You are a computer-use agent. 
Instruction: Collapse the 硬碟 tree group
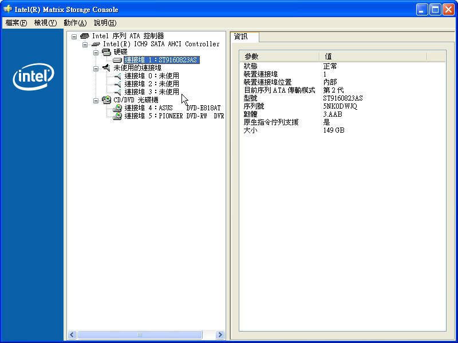coord(96,53)
